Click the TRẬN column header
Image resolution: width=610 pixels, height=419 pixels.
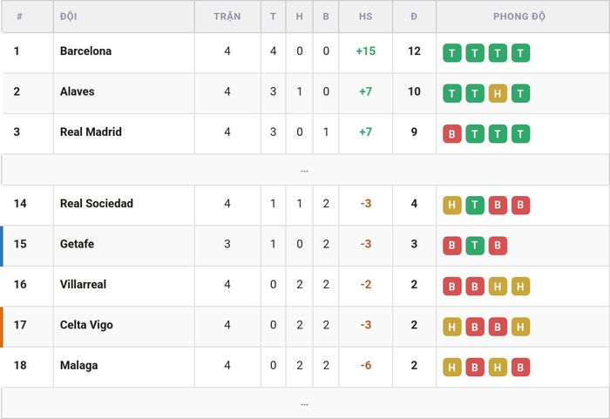click(x=227, y=17)
